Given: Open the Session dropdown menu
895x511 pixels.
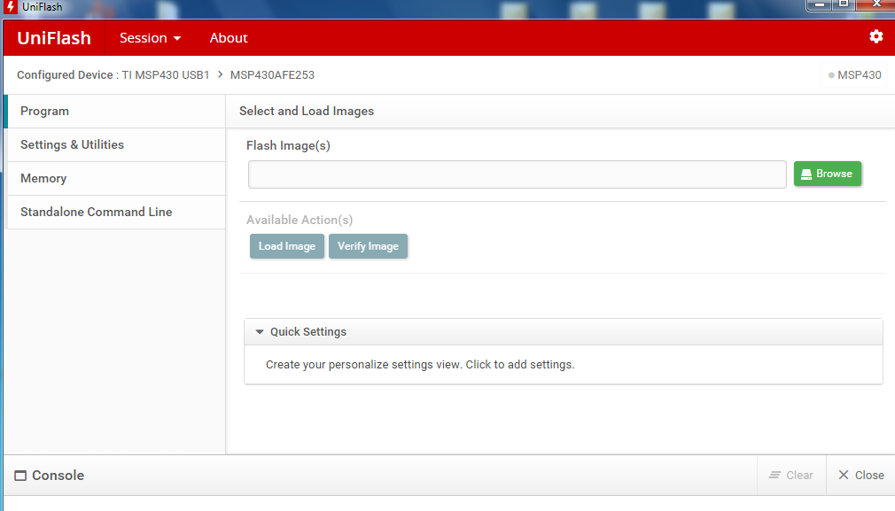Looking at the screenshot, I should point(150,38).
